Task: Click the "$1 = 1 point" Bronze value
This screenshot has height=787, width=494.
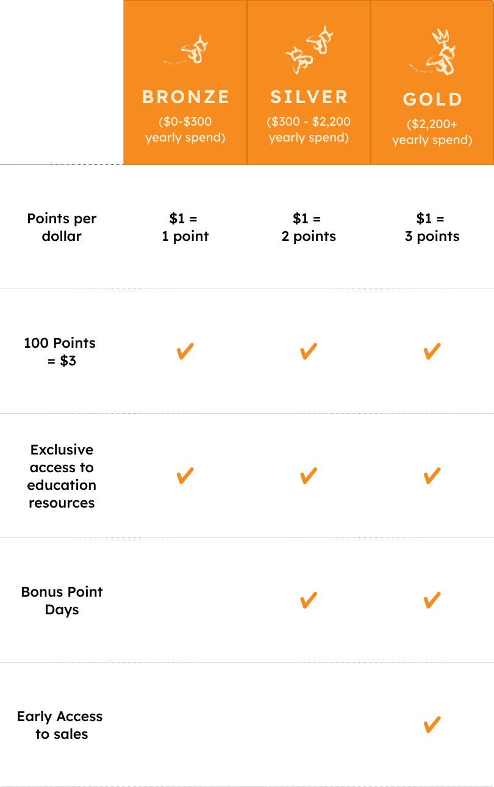Action: click(x=185, y=228)
